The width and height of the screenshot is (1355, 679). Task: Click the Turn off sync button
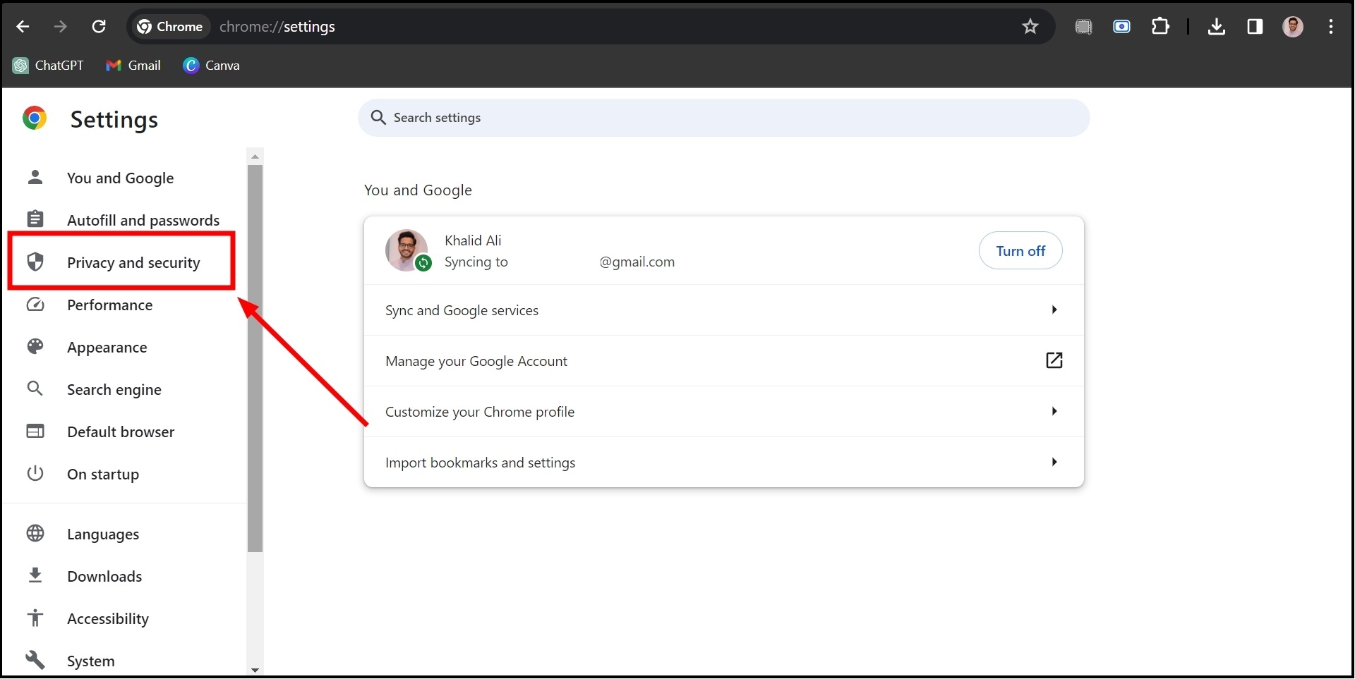click(1020, 251)
